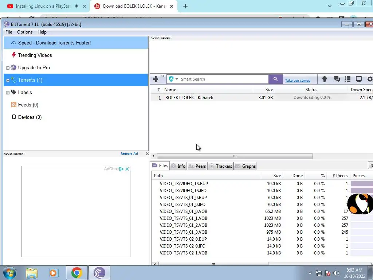Image resolution: width=373 pixels, height=280 pixels.
Task: Click BitTorrent taskbar icon
Action: [99, 273]
